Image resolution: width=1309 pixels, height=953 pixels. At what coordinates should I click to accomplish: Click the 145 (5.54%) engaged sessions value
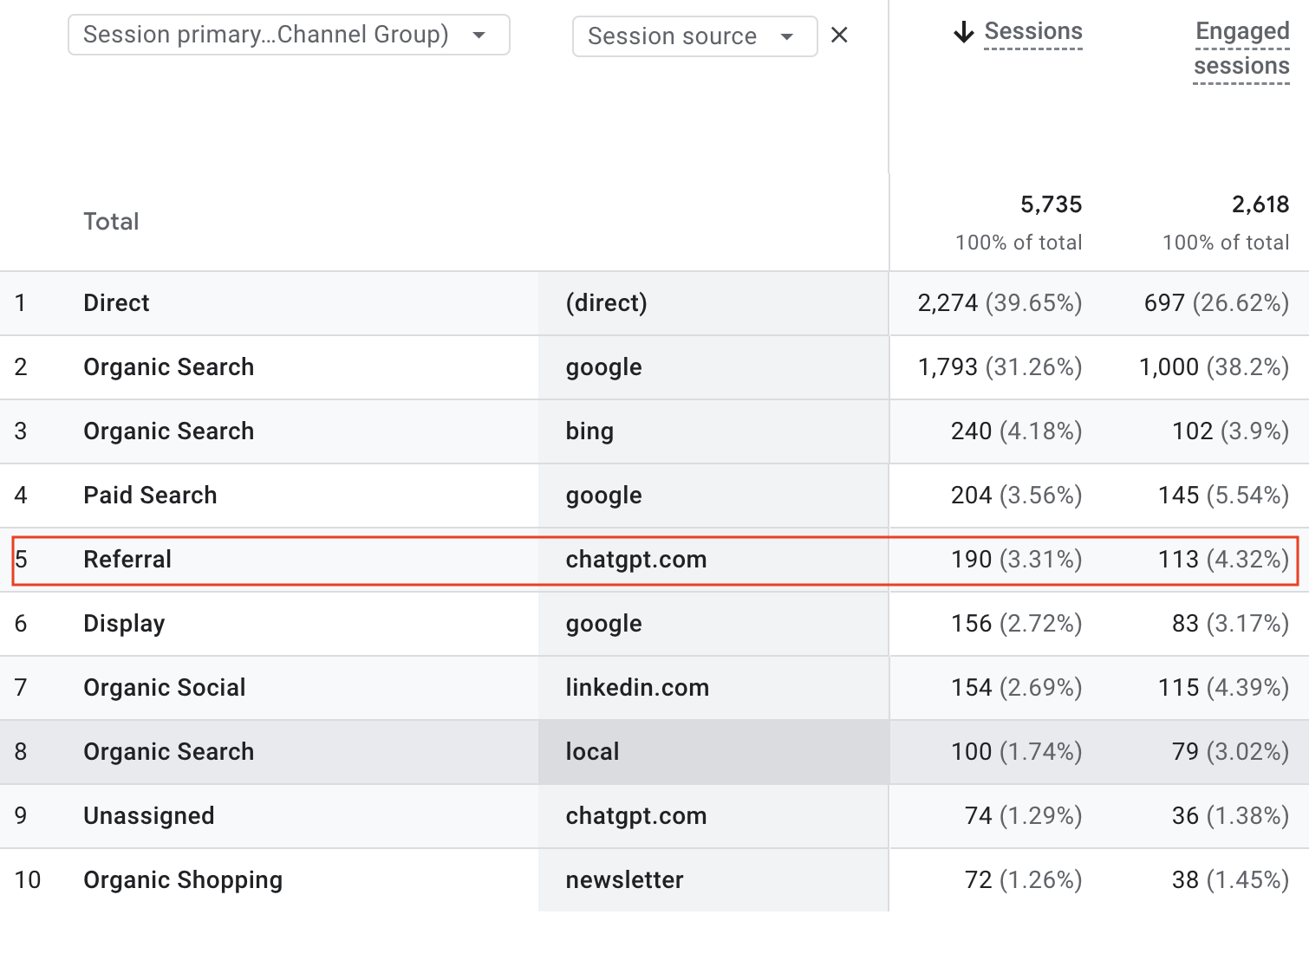1224,496
